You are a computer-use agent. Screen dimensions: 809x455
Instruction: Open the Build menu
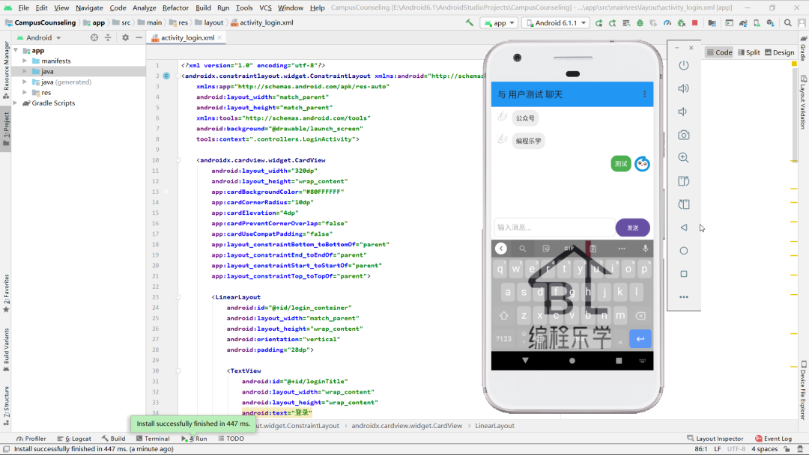203,7
